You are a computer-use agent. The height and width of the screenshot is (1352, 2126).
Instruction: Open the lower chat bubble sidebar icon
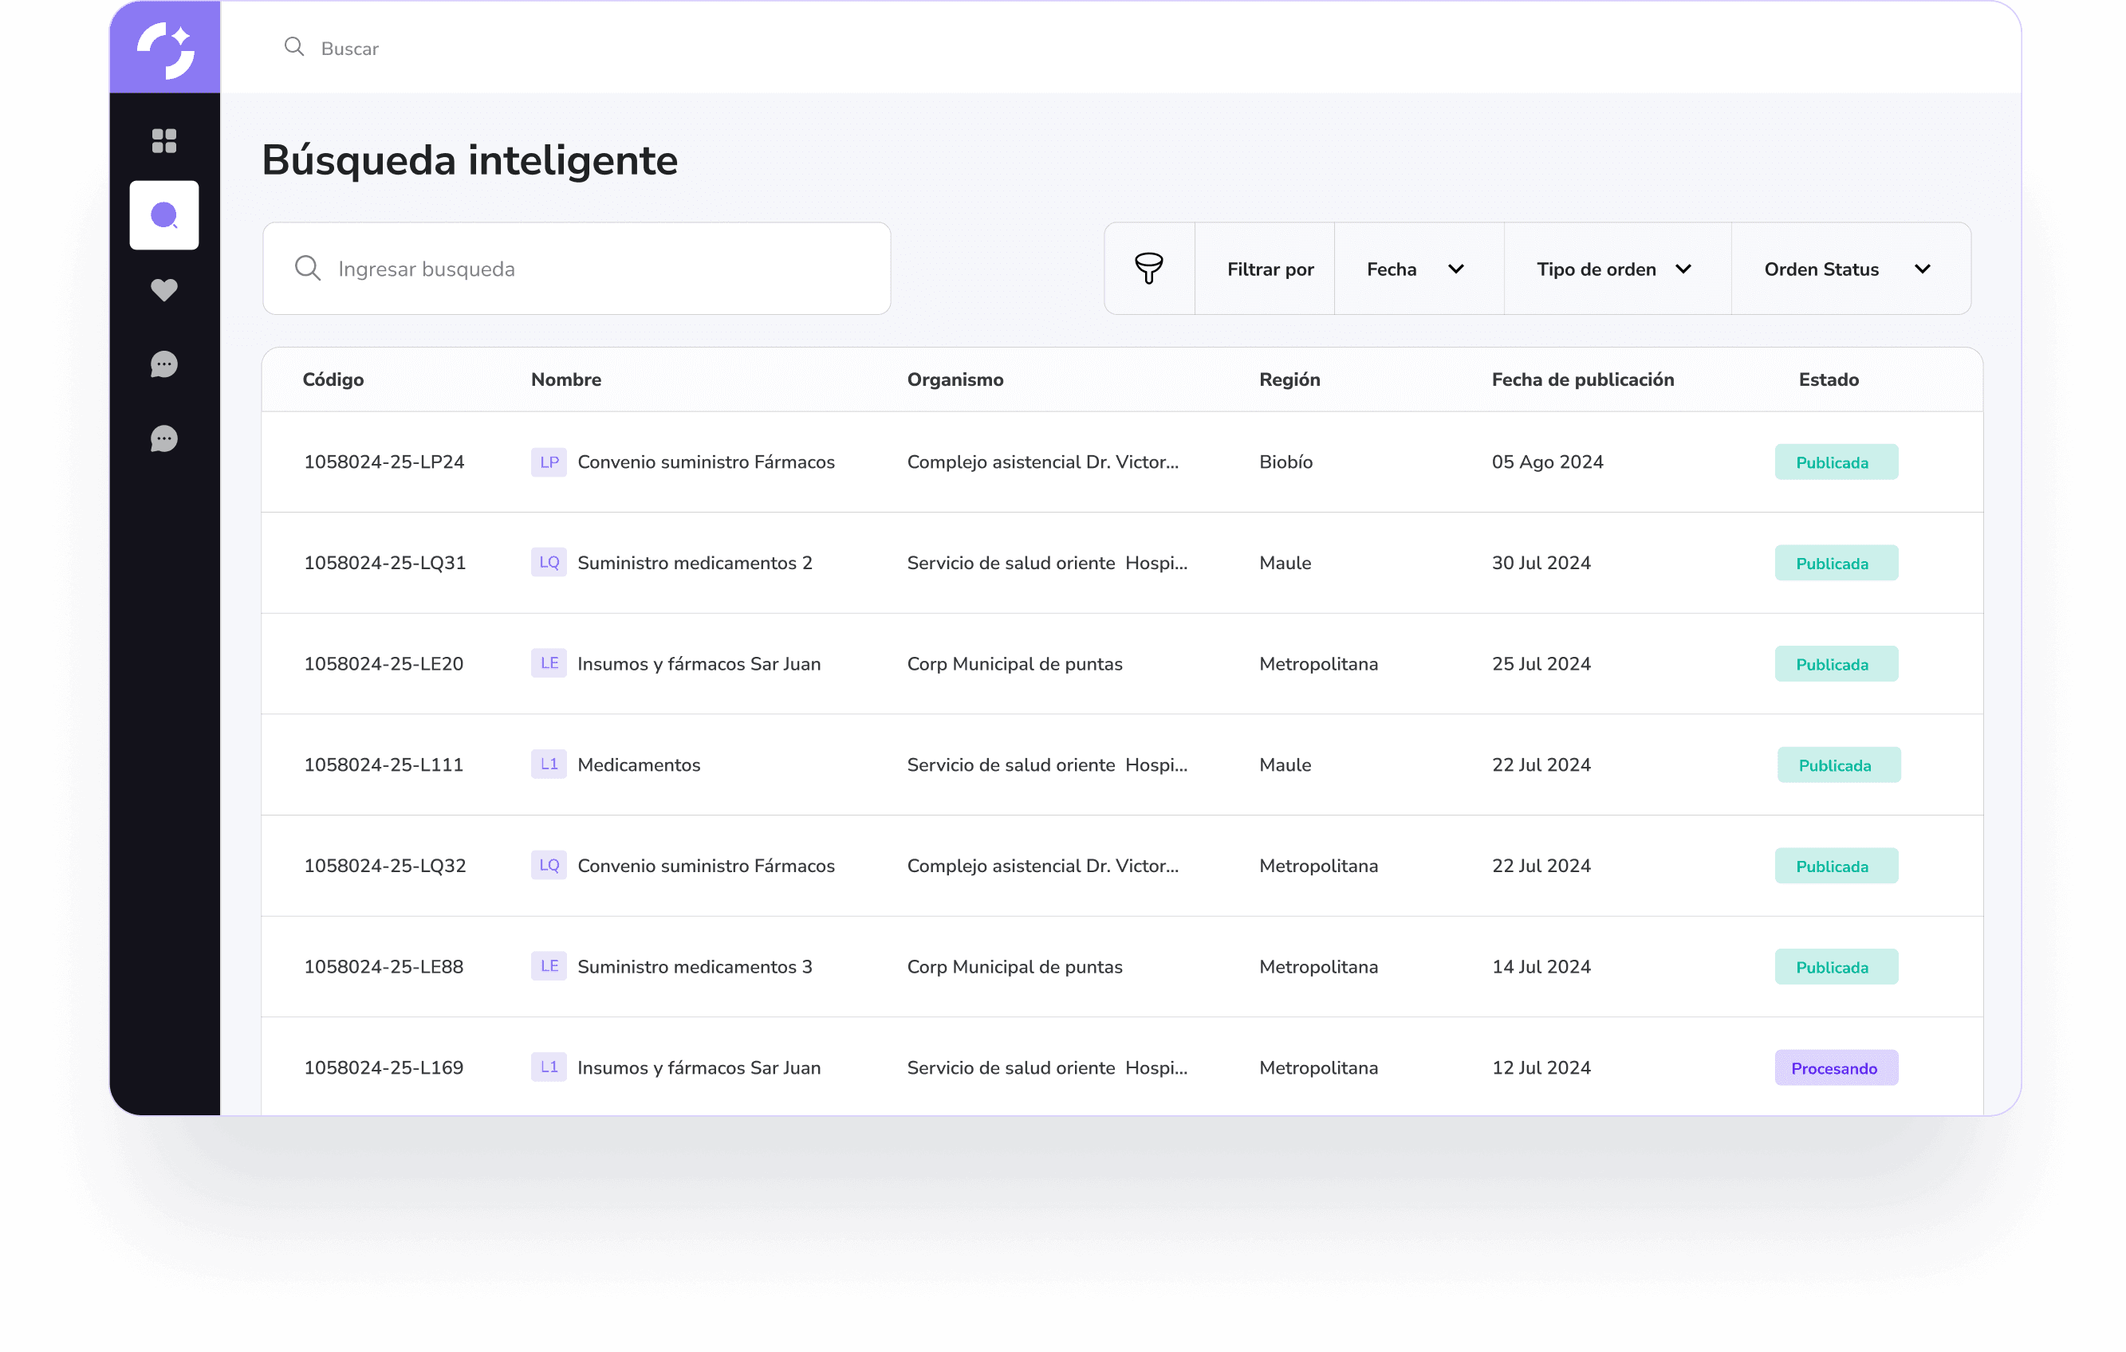coord(164,438)
